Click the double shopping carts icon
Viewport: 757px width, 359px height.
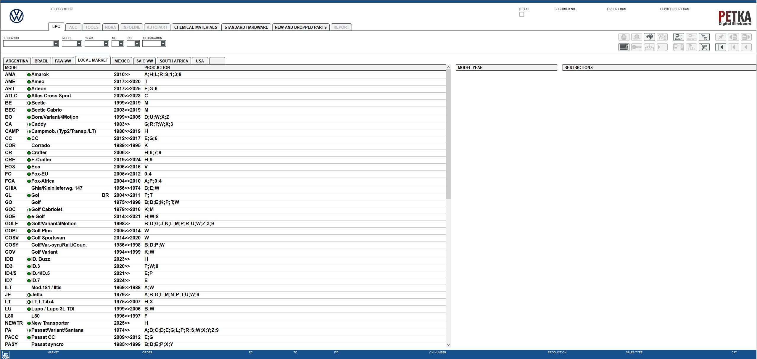pyautogui.click(x=704, y=37)
